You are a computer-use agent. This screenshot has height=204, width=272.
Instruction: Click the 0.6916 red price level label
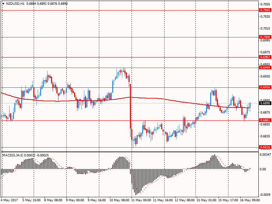[265, 87]
